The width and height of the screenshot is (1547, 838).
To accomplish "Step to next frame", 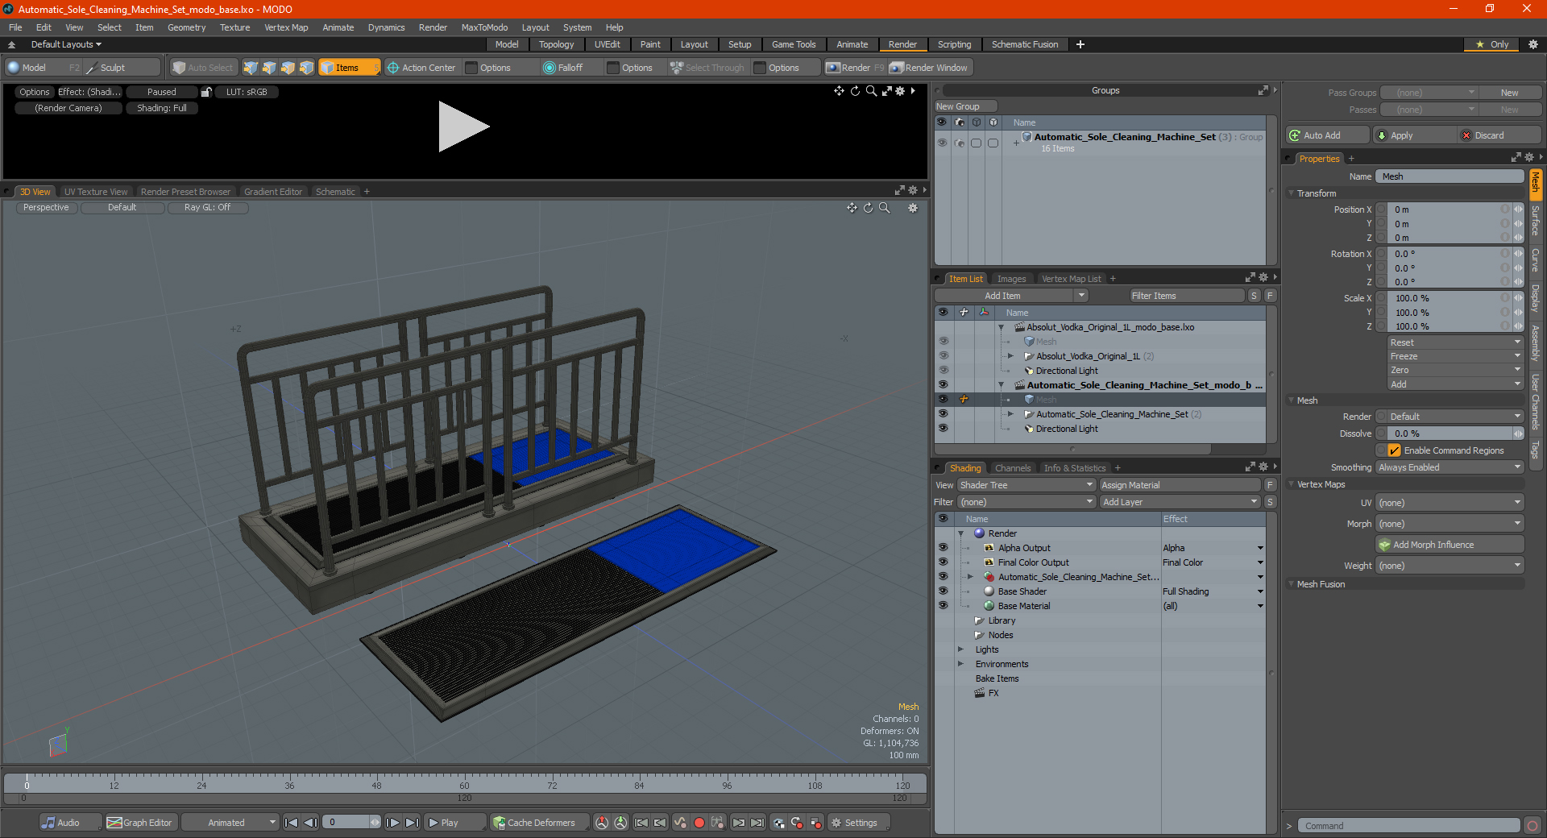I will click(x=392, y=823).
